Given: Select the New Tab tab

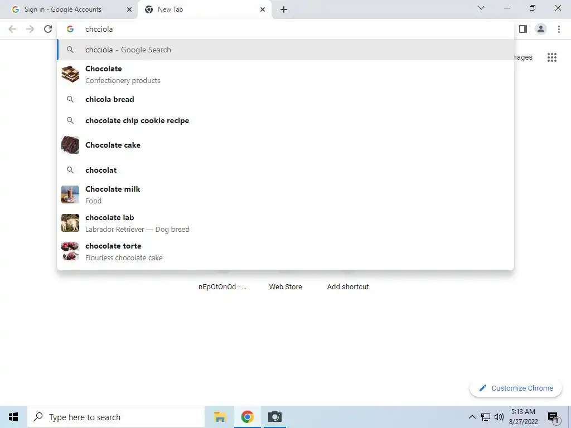Looking at the screenshot, I should [204, 9].
